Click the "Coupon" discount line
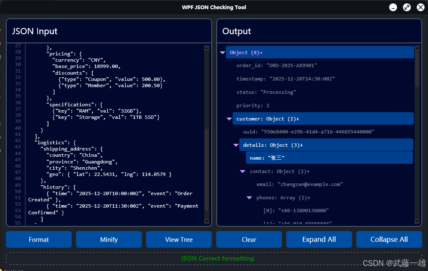The width and height of the screenshot is (428, 271). [x=111, y=79]
